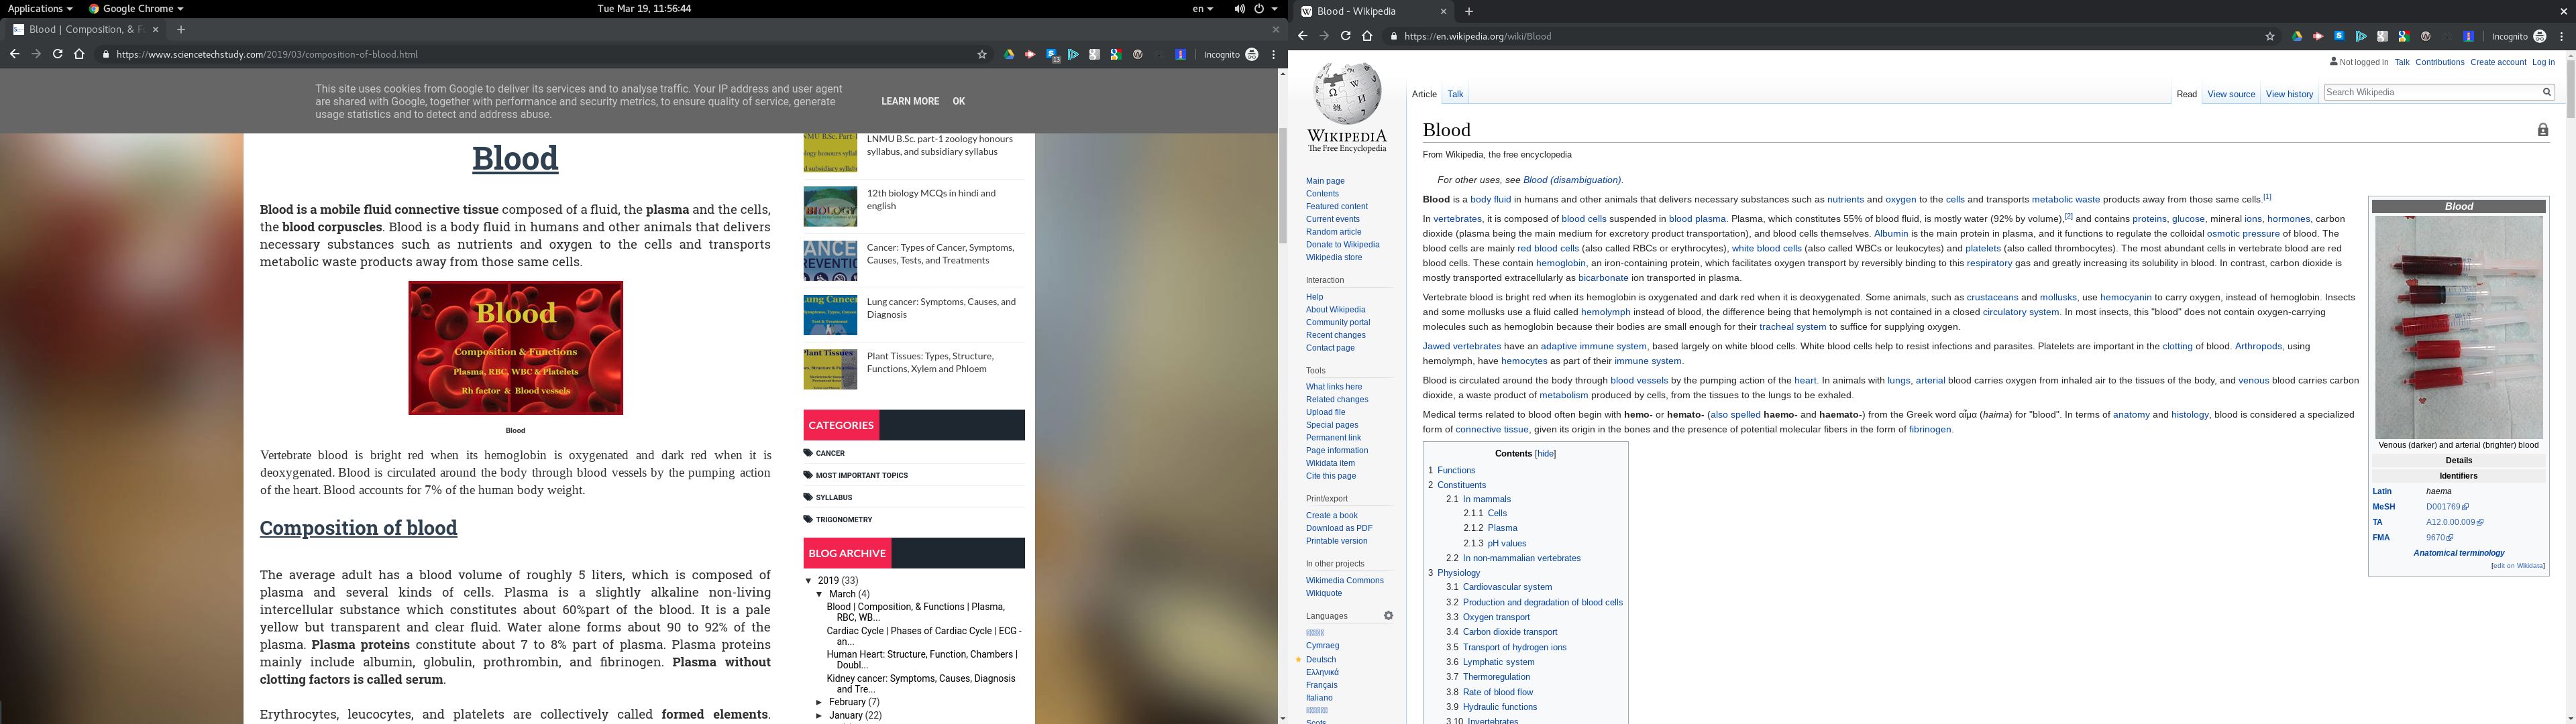Open the Chrome menu in the left window
The height and width of the screenshot is (724, 2576).
click(x=1274, y=55)
